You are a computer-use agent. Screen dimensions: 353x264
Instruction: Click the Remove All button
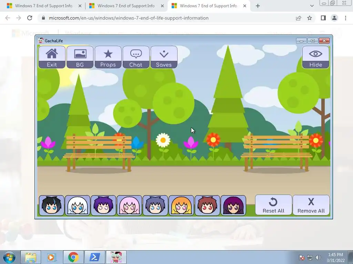(311, 205)
